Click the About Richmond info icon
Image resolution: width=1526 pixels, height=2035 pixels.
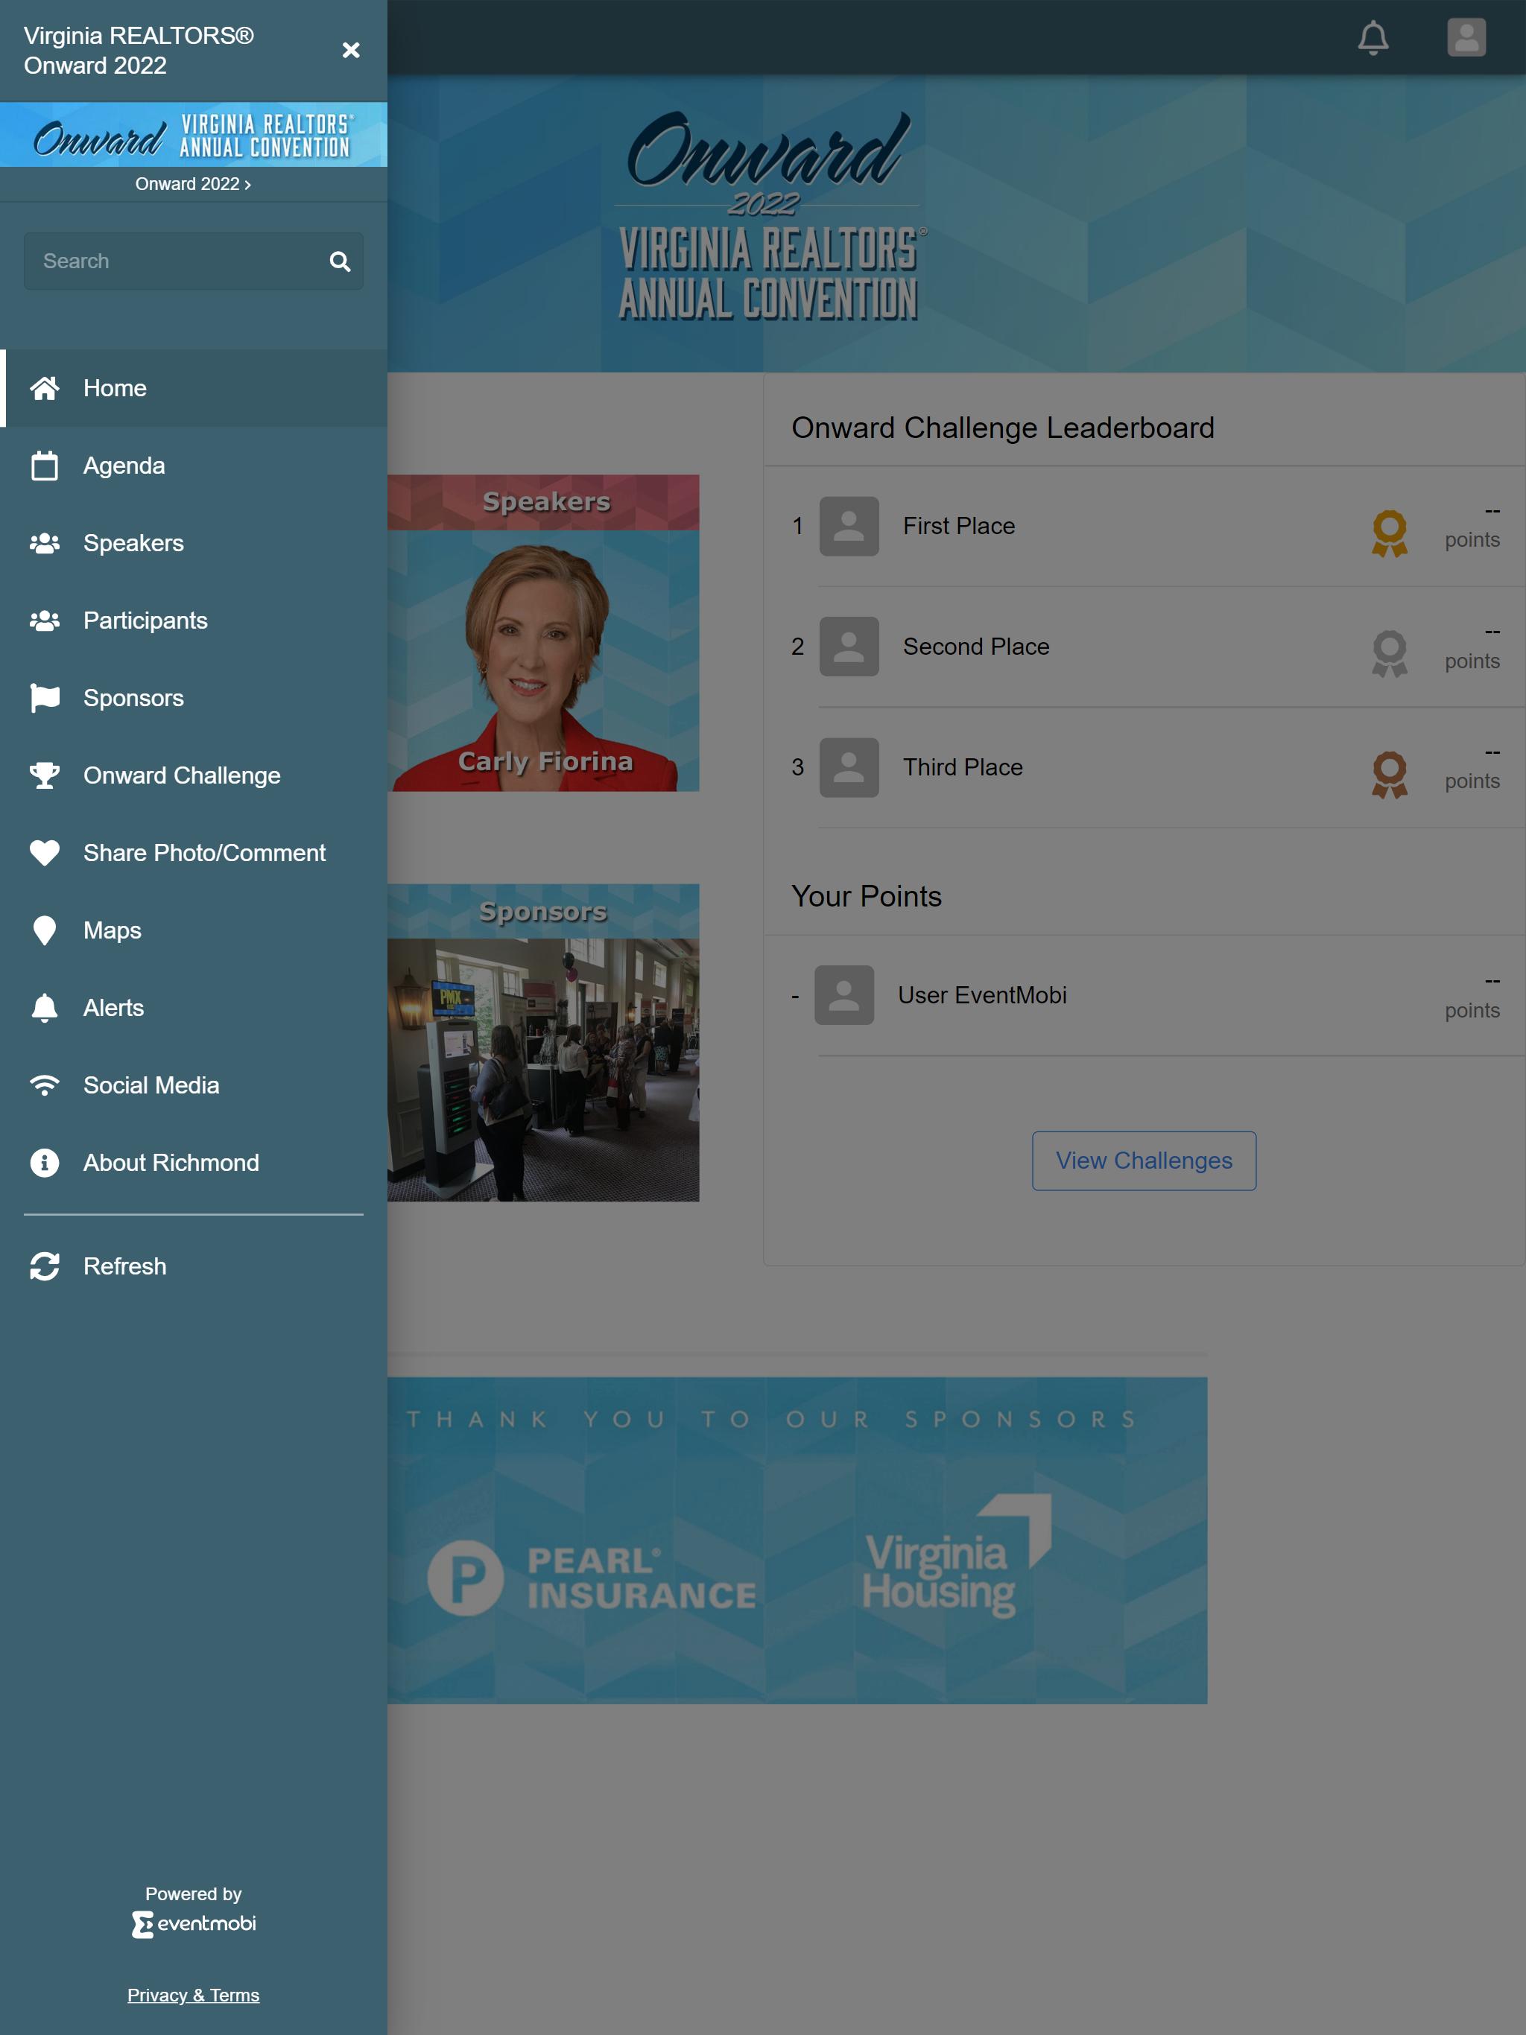tap(44, 1163)
